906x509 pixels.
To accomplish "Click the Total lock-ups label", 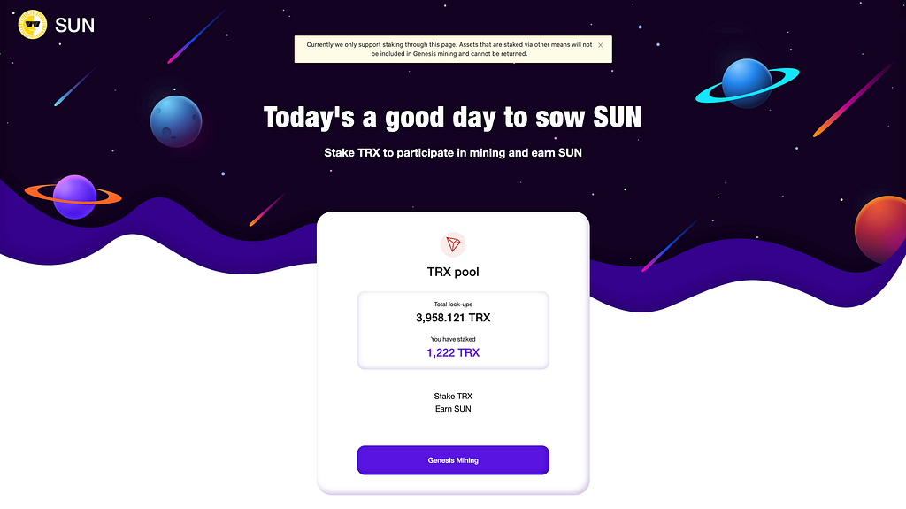I will [x=453, y=305].
